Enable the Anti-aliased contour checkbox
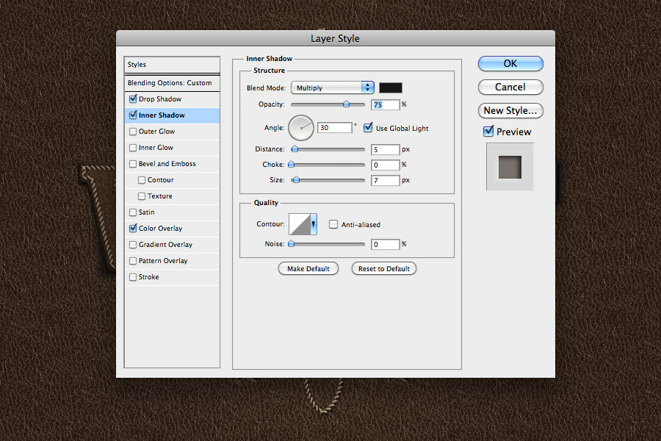The width and height of the screenshot is (661, 441). (333, 224)
